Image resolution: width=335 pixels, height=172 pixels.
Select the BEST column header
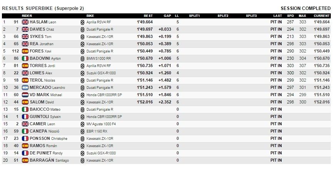(x=148, y=16)
